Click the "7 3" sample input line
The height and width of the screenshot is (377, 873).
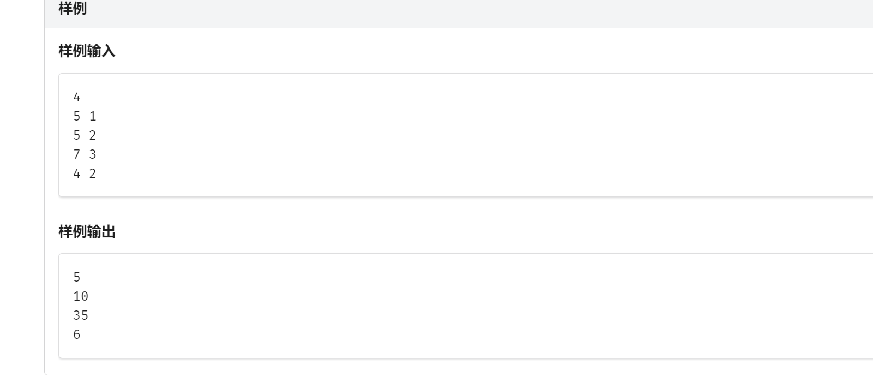point(85,154)
